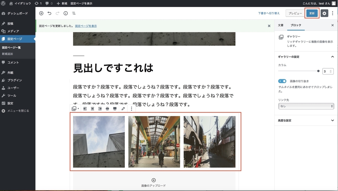
Task: Align gallery block center
Action: pos(92,108)
